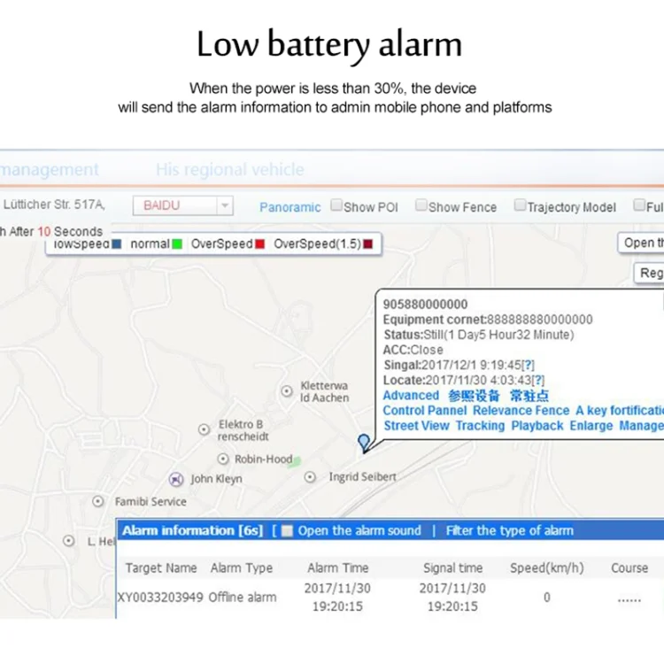This screenshot has height=664, width=664.
Task: Click the red OverSpeed legend swatch
Action: 259,243
